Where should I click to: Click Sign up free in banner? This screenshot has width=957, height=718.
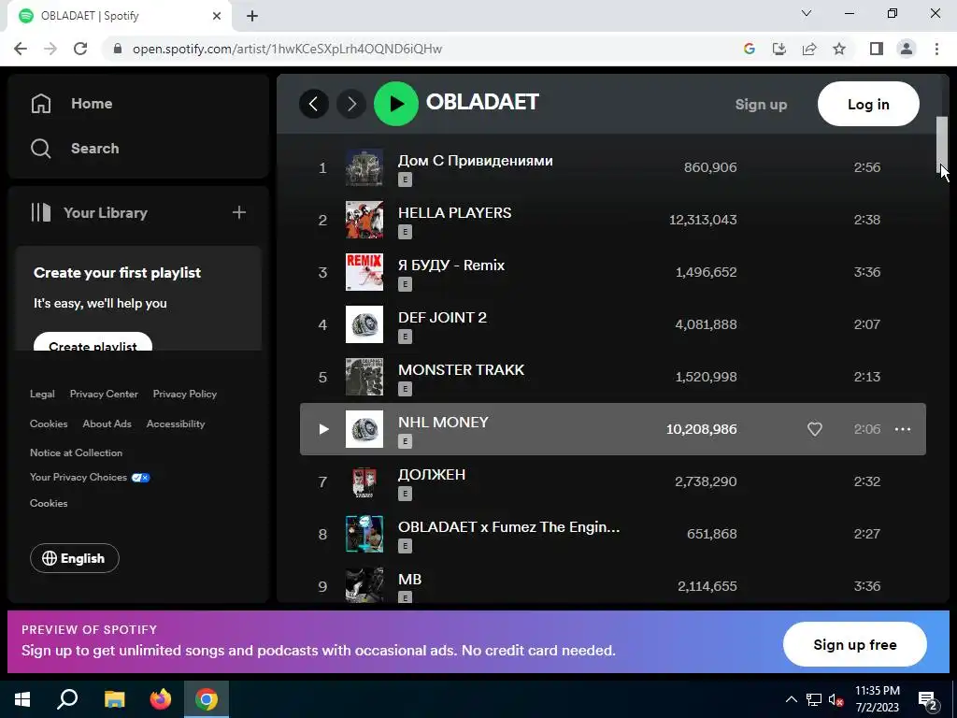[854, 644]
